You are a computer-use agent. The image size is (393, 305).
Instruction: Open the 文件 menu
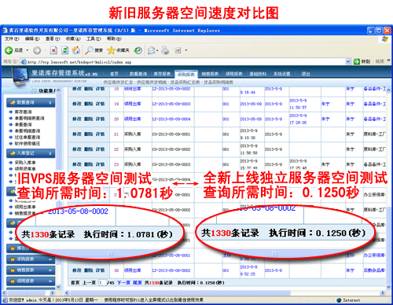tap(12, 39)
